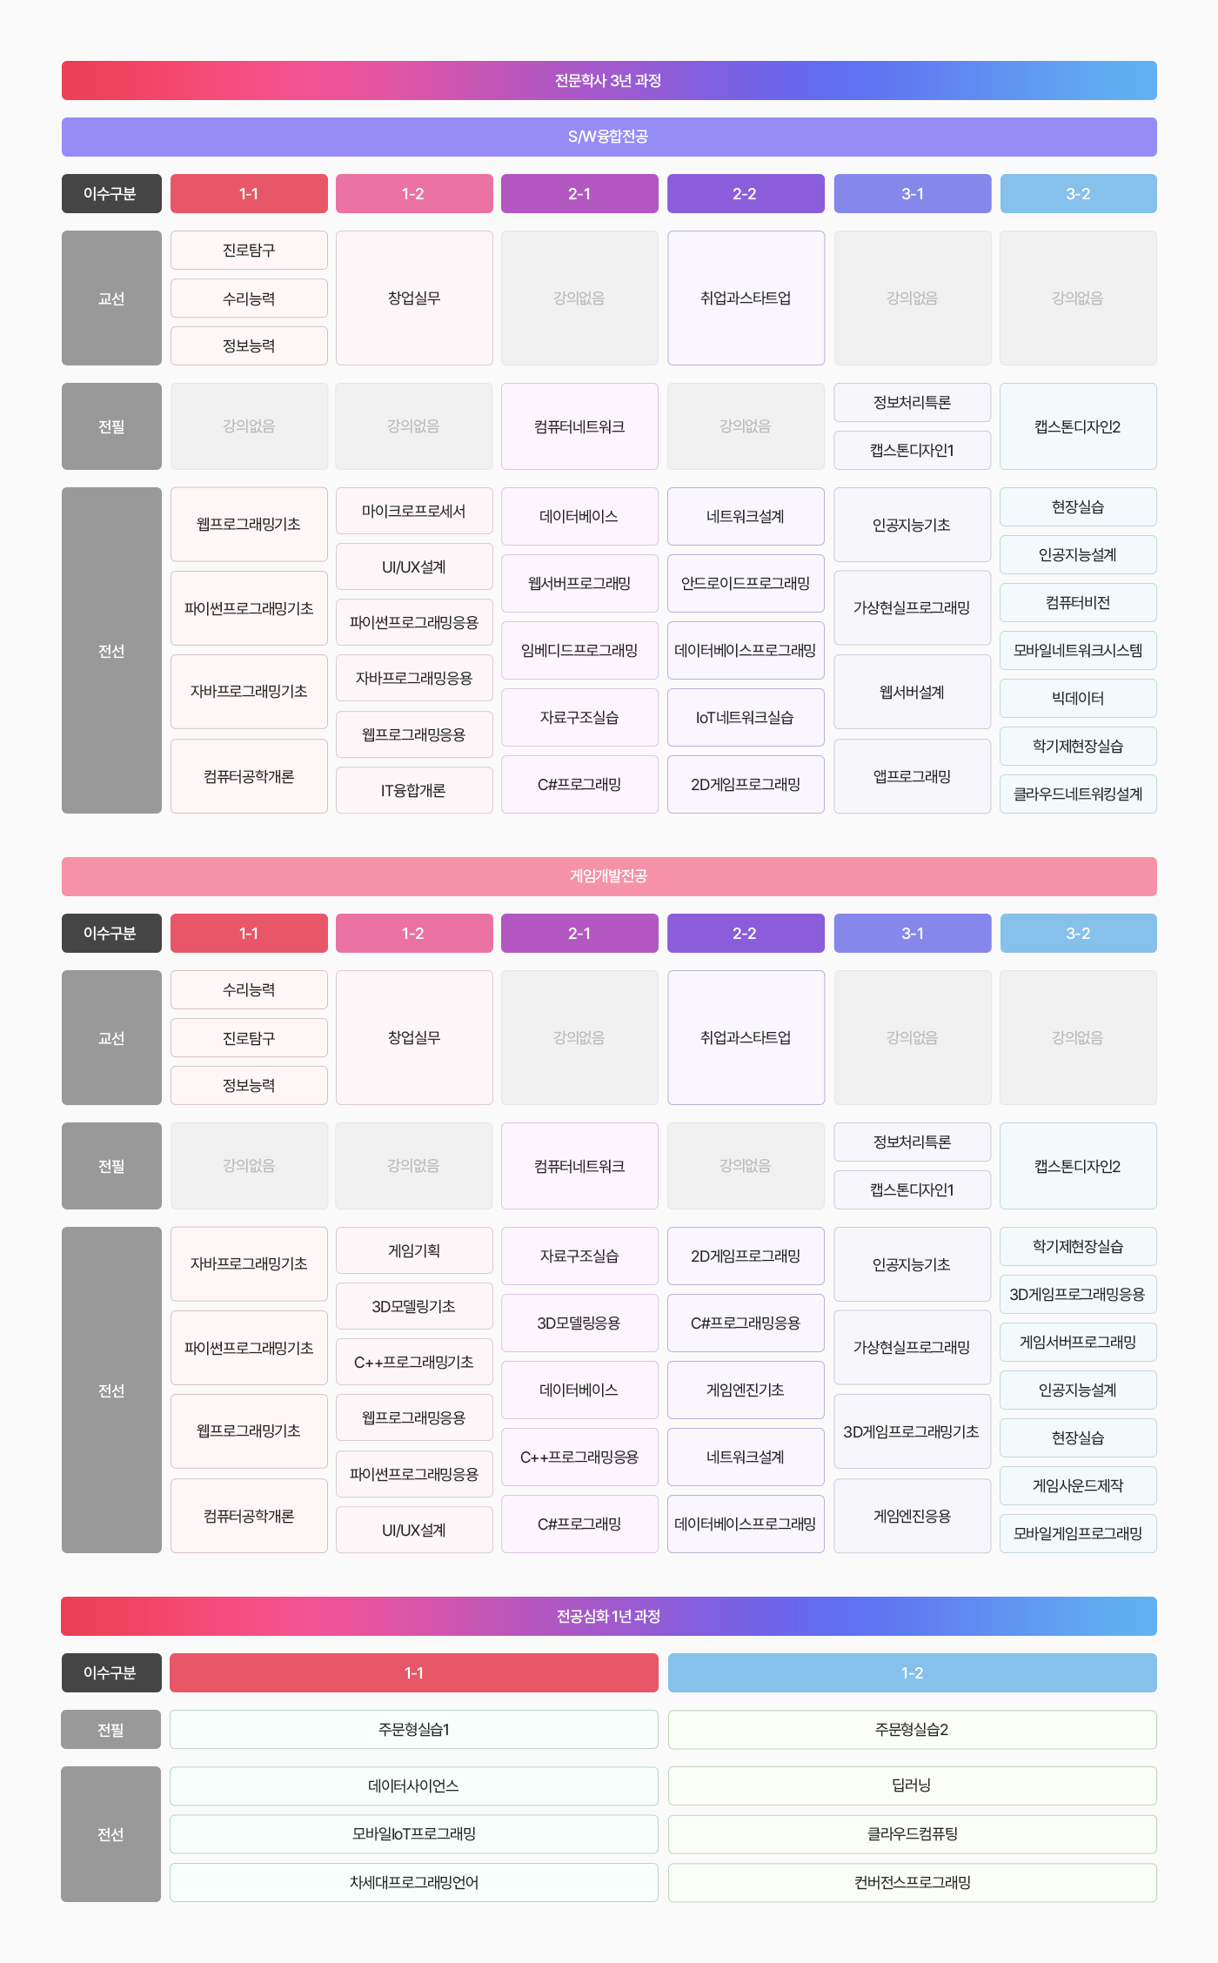Open the 게임사운드제작 course
The image size is (1218, 1963).
(x=1078, y=1485)
